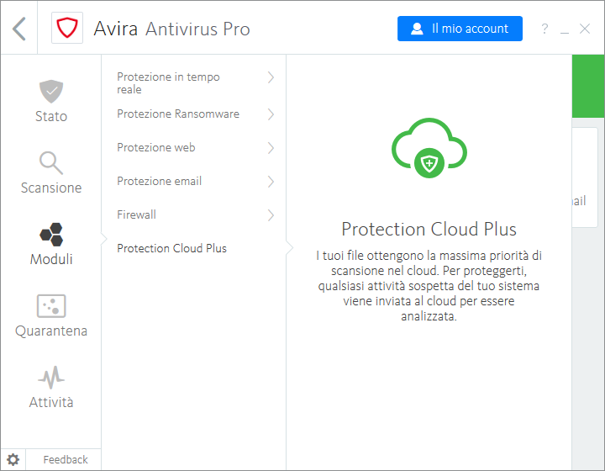Click the Protection Cloud Plus cloud icon

[429, 148]
